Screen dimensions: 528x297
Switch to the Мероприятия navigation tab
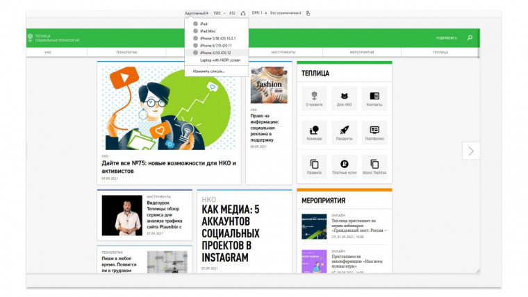click(362, 52)
